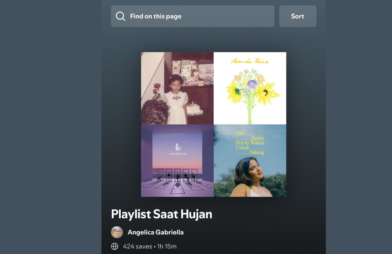Click the Banda Neira flower bouquet cover
The height and width of the screenshot is (254, 392).
point(250,88)
